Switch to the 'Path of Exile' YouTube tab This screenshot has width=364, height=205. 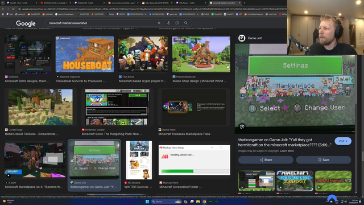click(x=55, y=3)
